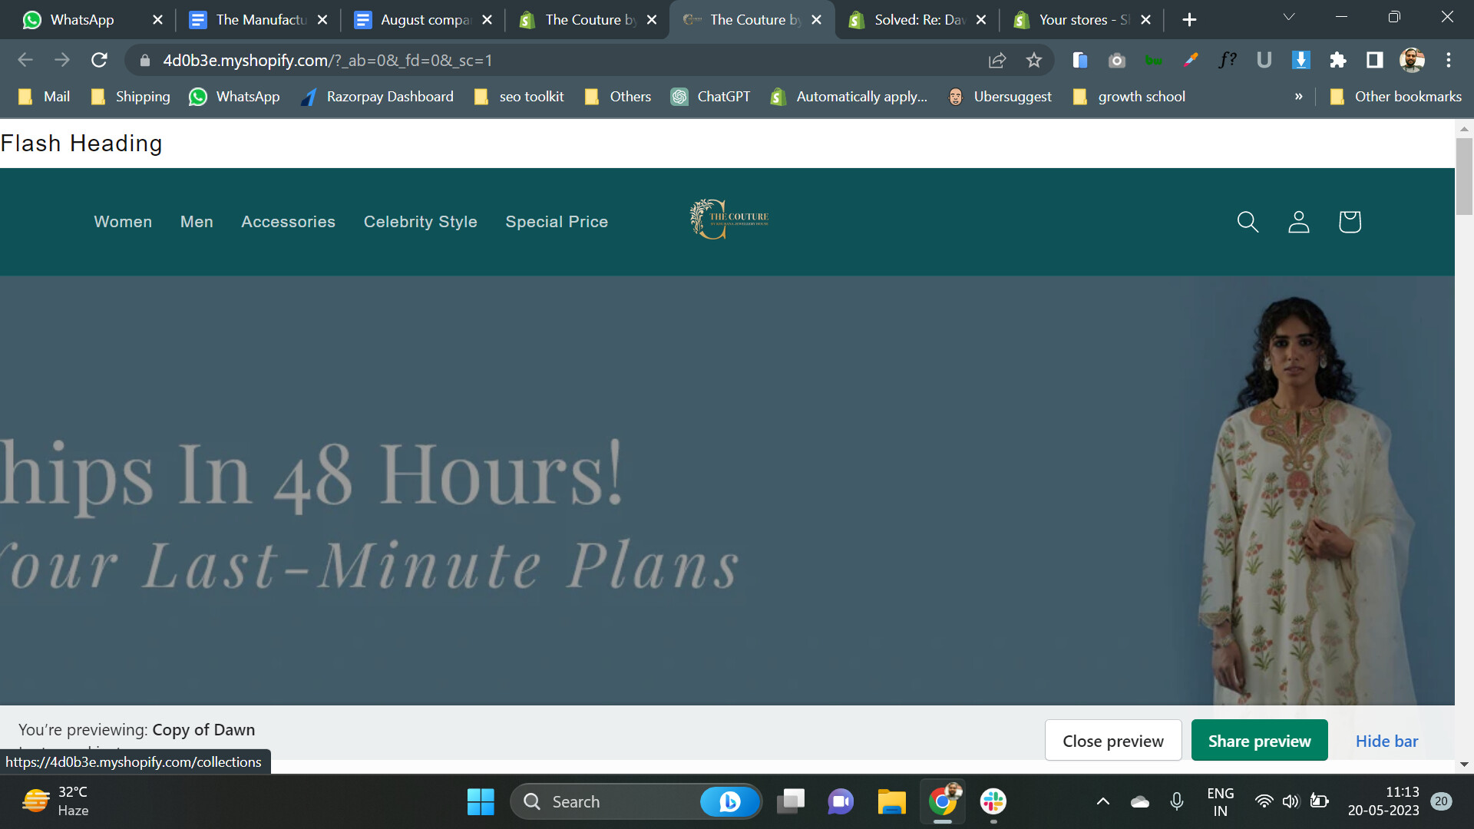Share this page from address bar
The image size is (1474, 829).
point(997,60)
